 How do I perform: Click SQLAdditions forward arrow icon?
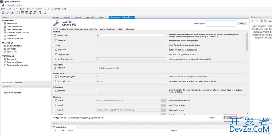(256, 21)
